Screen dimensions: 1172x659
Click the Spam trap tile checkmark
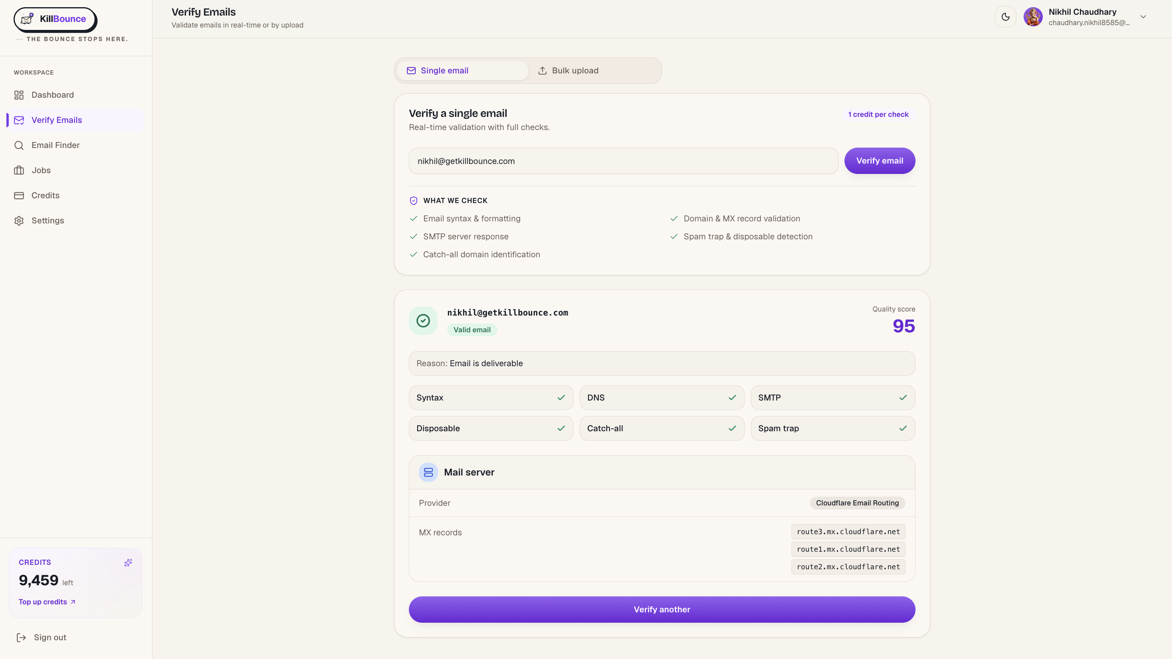click(903, 428)
